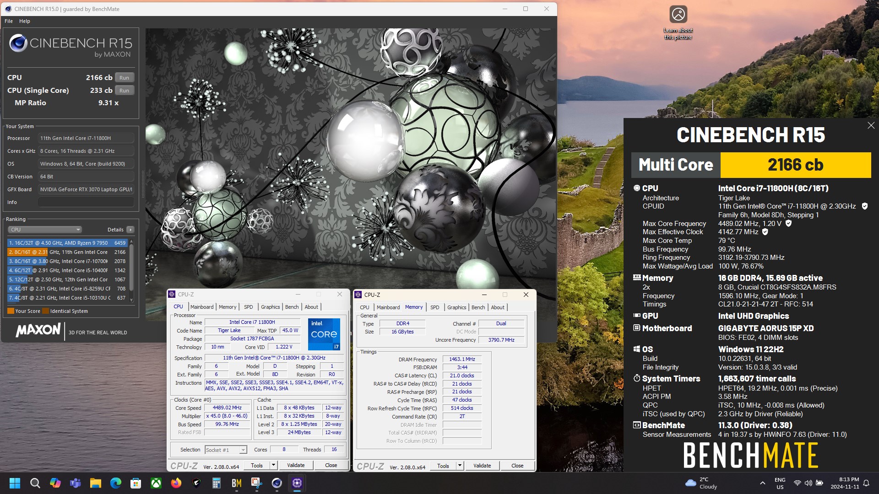Open the AORUS control center icon

click(x=196, y=483)
